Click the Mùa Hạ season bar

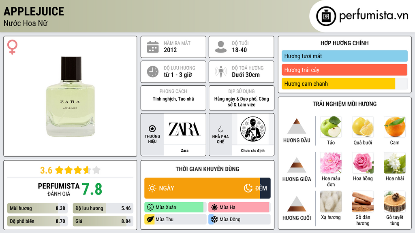click(x=240, y=208)
